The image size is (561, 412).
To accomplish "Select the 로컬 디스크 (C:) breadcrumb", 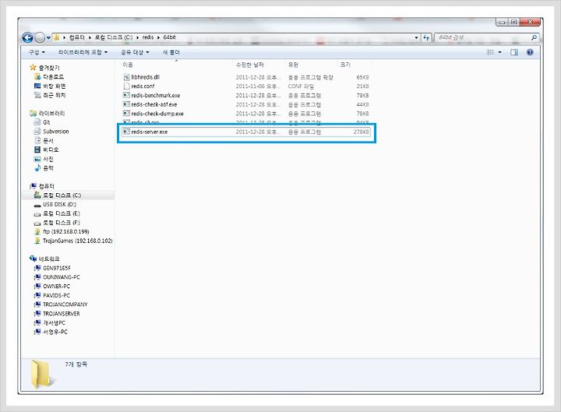I will click(114, 37).
